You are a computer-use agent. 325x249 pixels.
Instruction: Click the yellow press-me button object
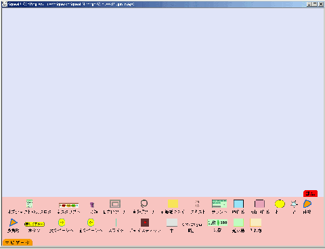click(35, 224)
